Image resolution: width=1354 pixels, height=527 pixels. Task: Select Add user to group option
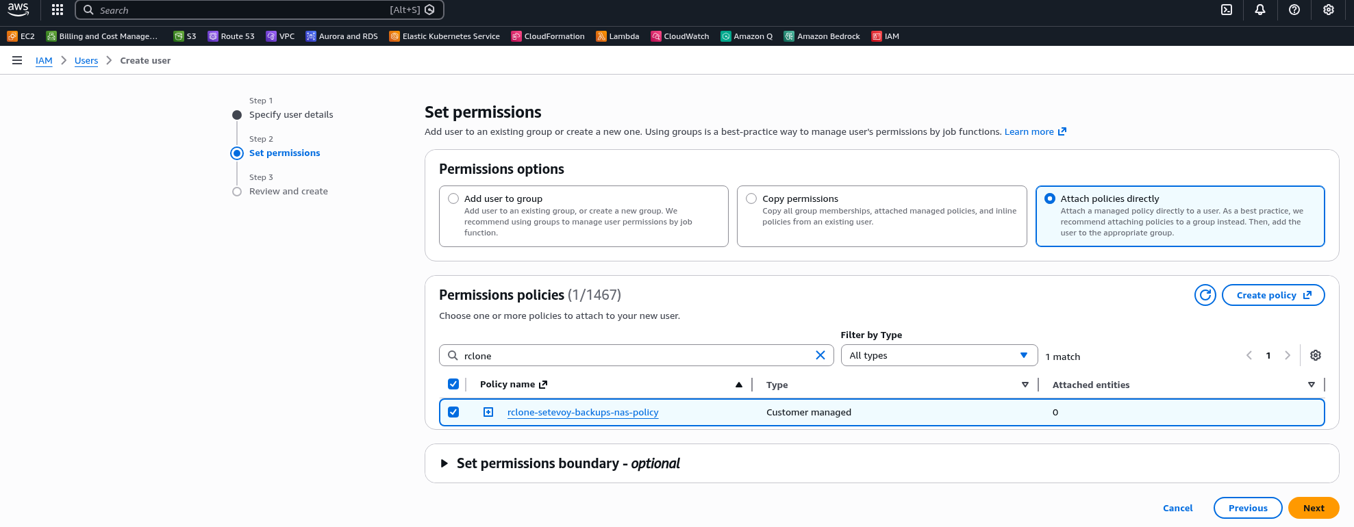tap(453, 198)
